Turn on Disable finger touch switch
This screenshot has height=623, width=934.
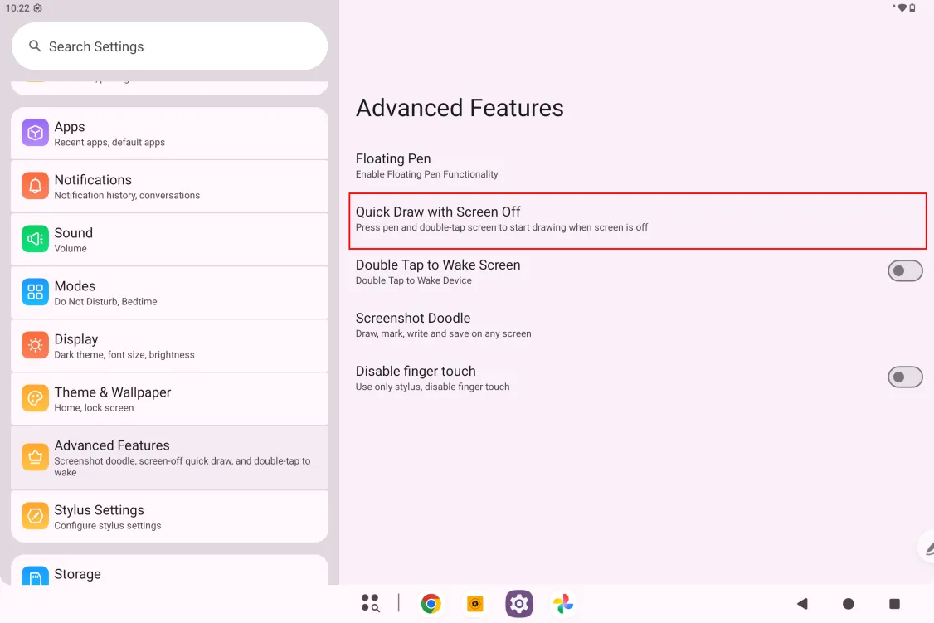[905, 377]
